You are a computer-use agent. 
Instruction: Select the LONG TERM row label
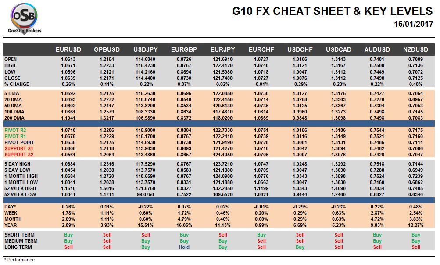(18, 247)
